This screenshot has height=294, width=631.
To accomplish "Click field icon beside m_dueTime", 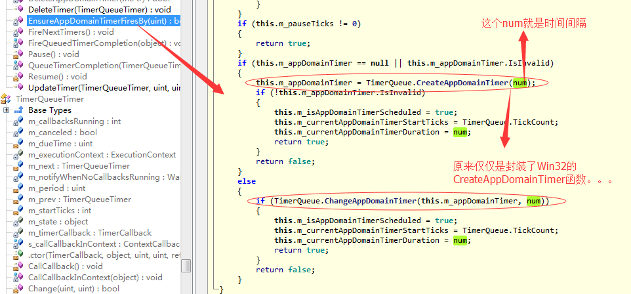I will (x=18, y=143).
